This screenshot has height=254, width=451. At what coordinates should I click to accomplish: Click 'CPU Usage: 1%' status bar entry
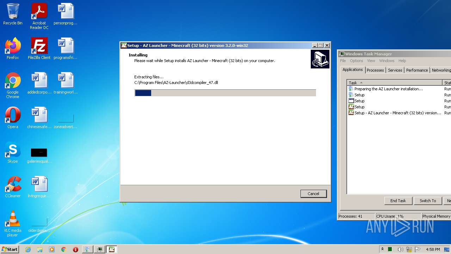point(398,216)
